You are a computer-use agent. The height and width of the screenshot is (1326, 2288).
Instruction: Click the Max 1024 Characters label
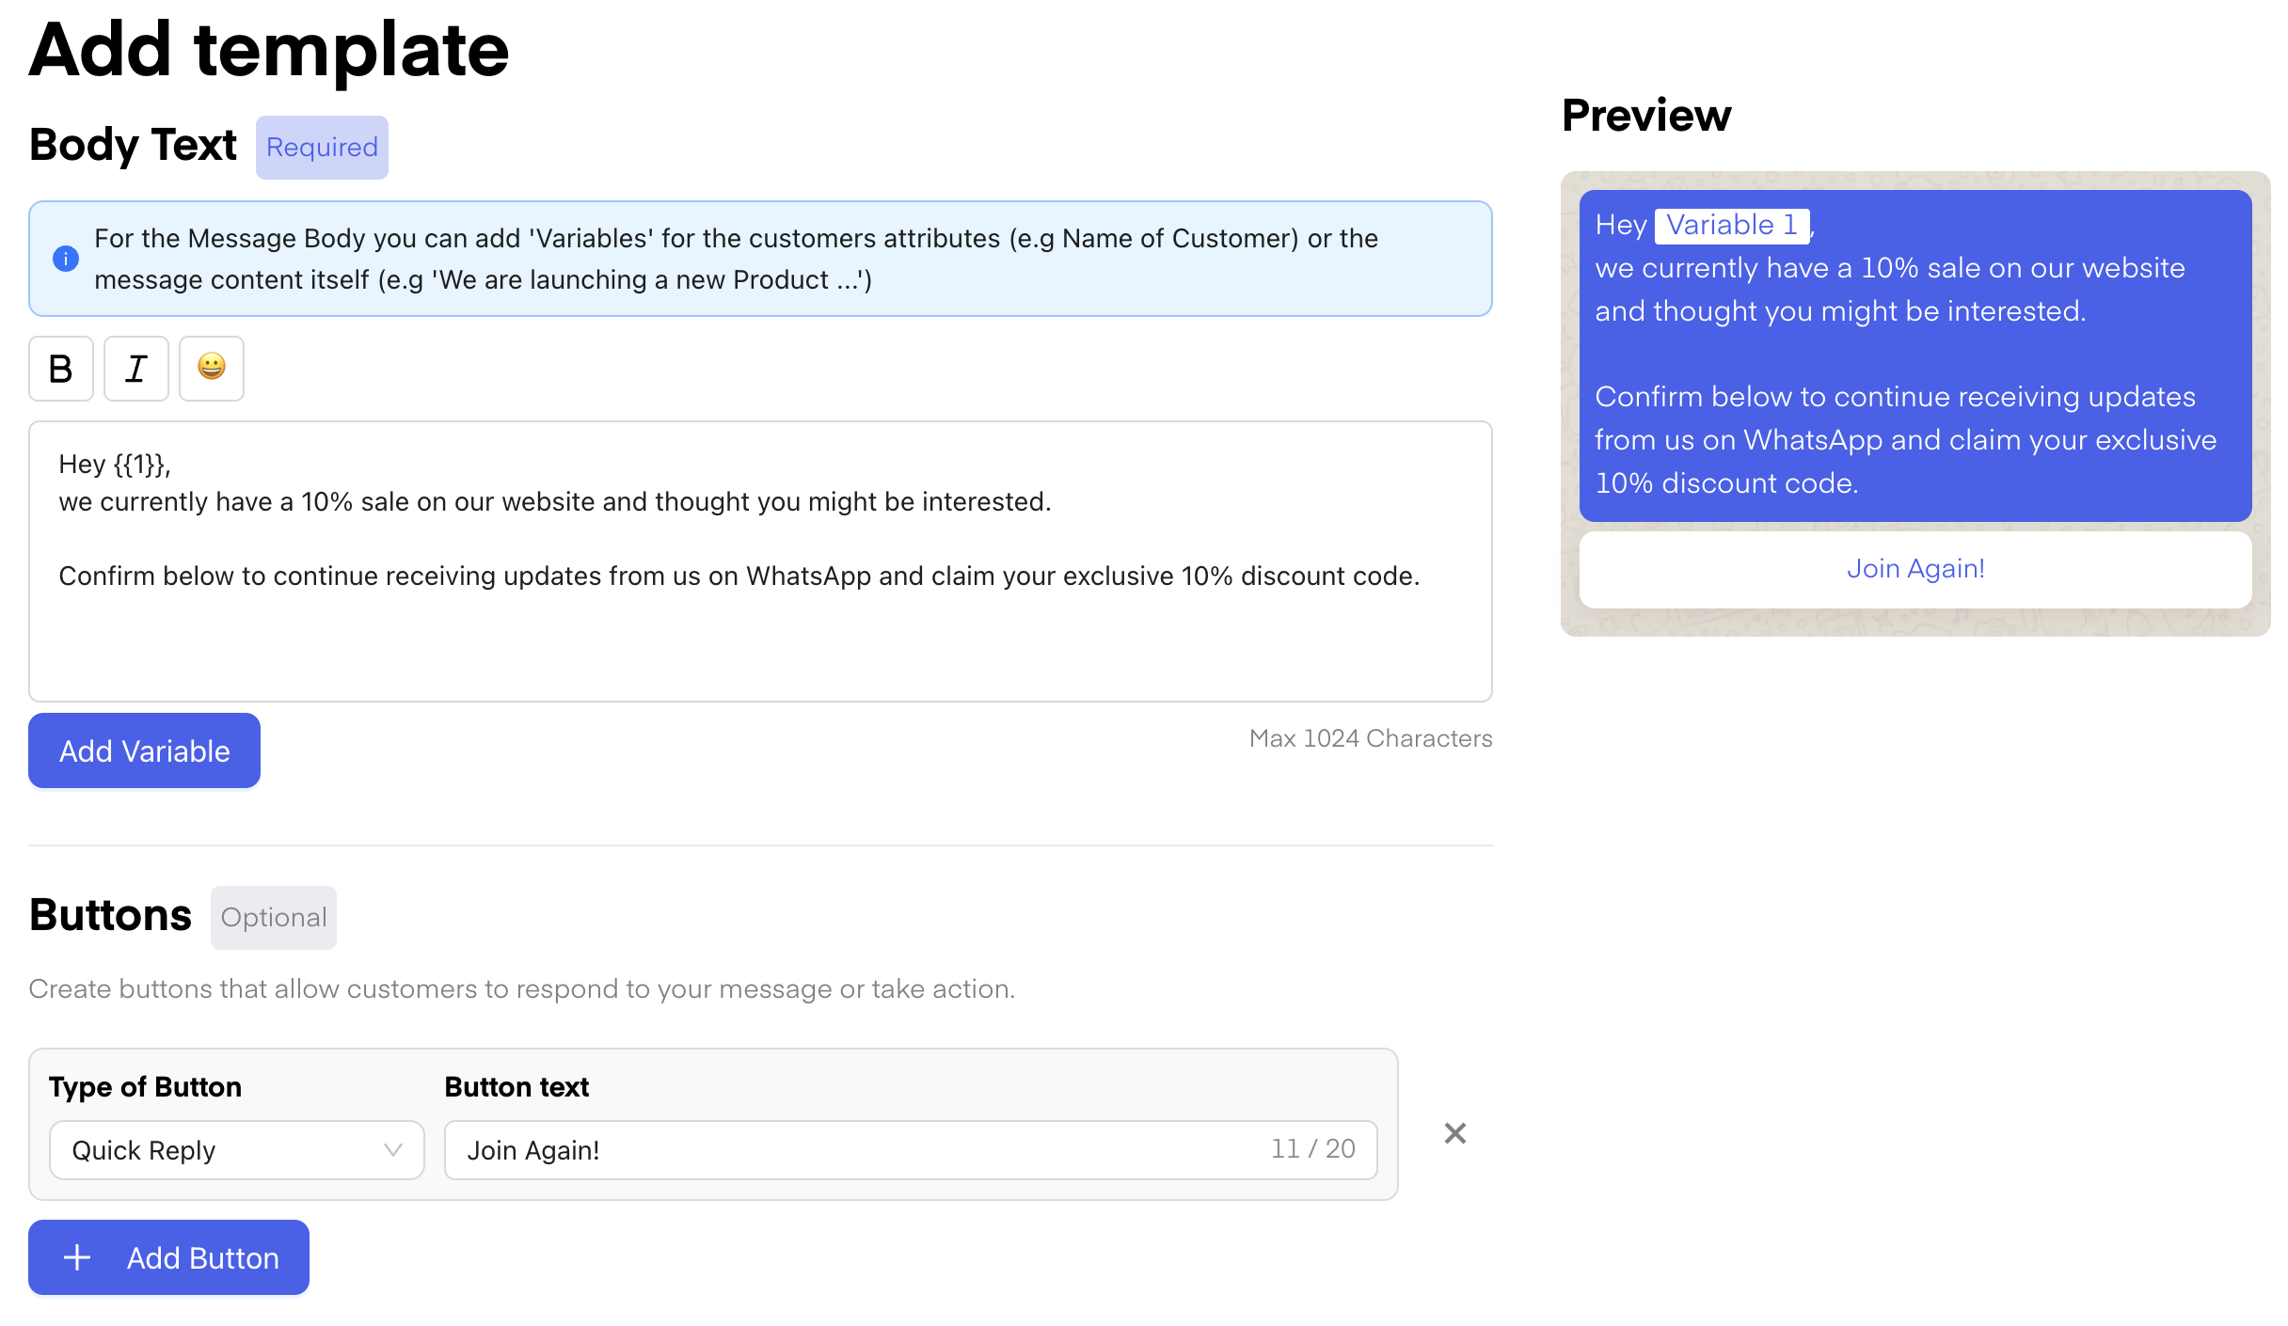tap(1370, 739)
